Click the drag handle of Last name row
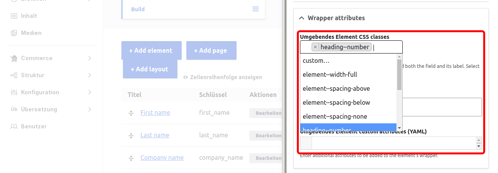This screenshot has width=498, height=173. tap(131, 135)
